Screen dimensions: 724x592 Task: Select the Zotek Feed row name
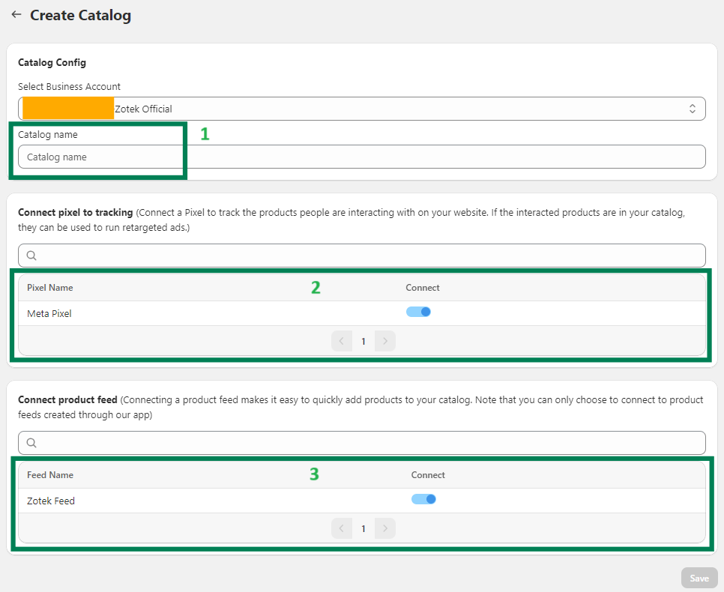[51, 501]
